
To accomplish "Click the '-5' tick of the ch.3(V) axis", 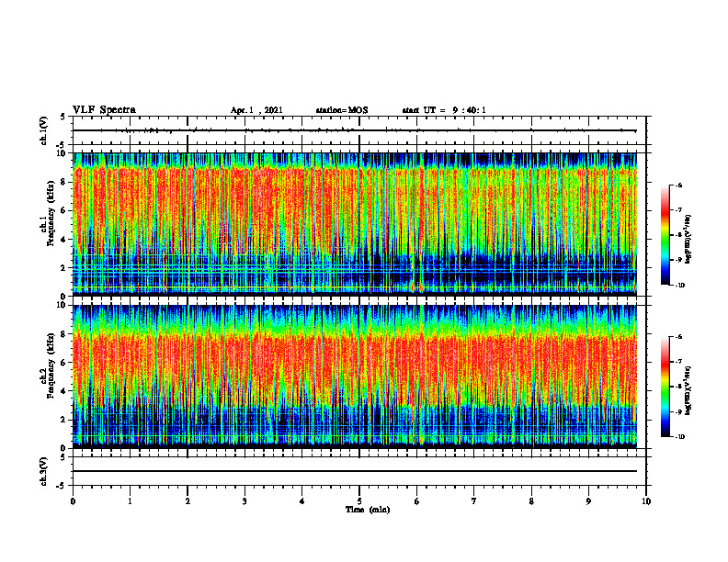I will [x=62, y=486].
